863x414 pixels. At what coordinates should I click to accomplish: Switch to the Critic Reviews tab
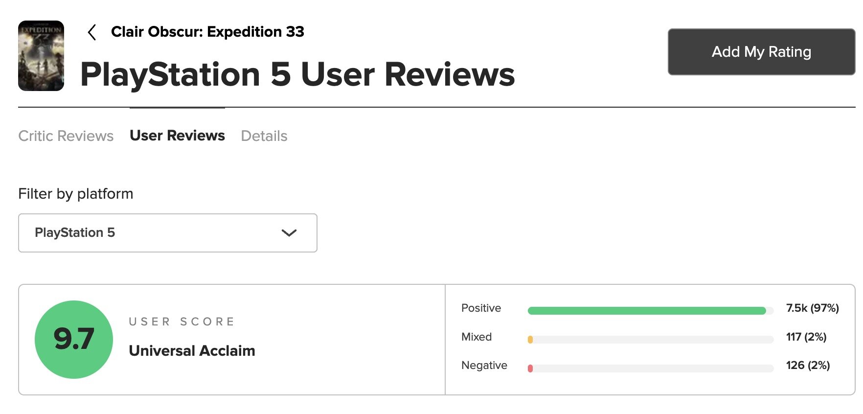66,136
